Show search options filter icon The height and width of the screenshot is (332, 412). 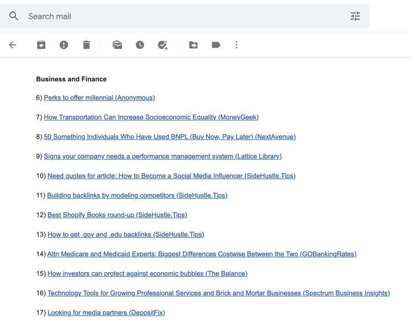[355, 16]
